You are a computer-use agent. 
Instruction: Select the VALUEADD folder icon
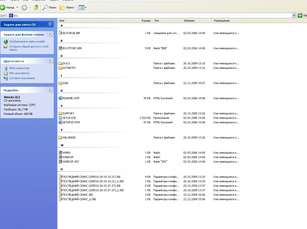tap(60, 137)
